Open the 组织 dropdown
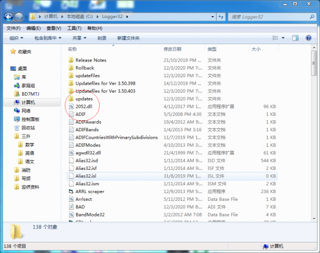The image size is (320, 253). tap(16, 38)
